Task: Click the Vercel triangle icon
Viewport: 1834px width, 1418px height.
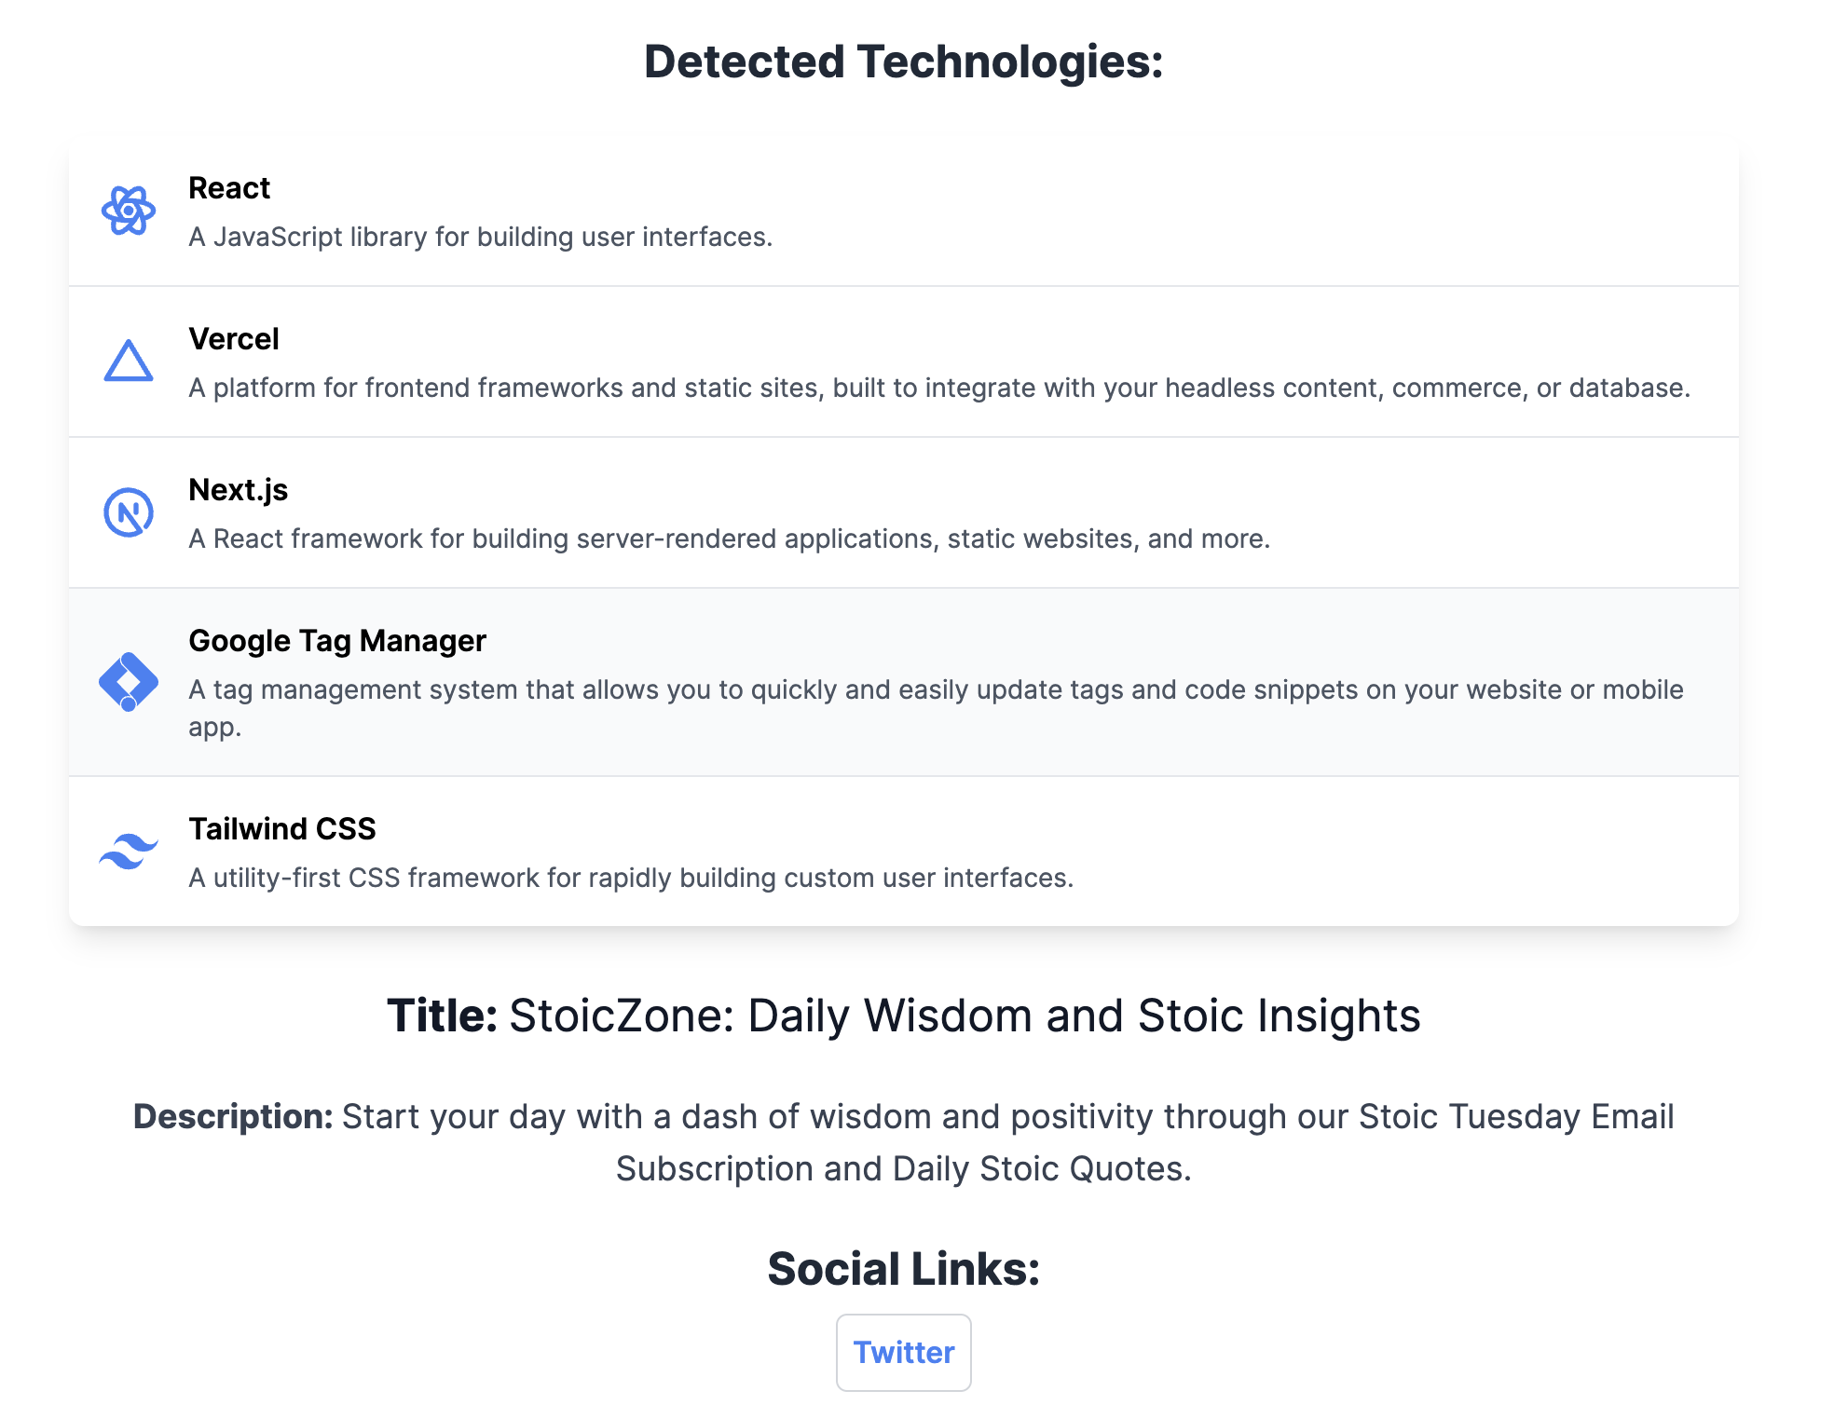Action: click(129, 361)
